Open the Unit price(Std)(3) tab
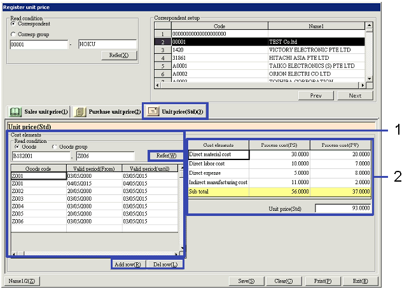 point(176,111)
